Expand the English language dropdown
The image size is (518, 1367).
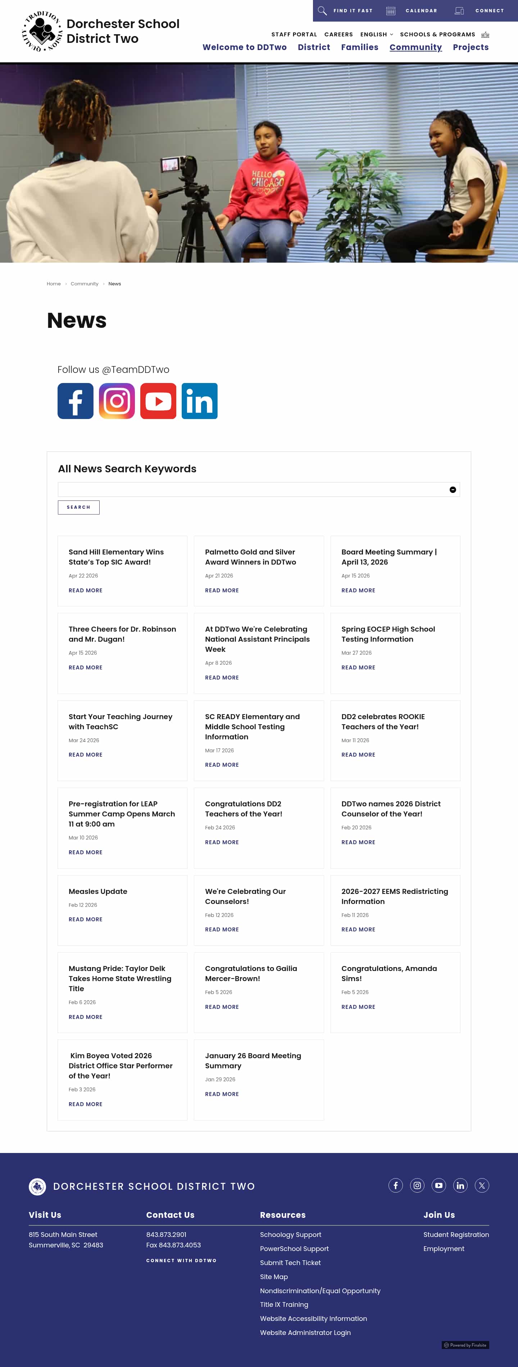tap(377, 35)
